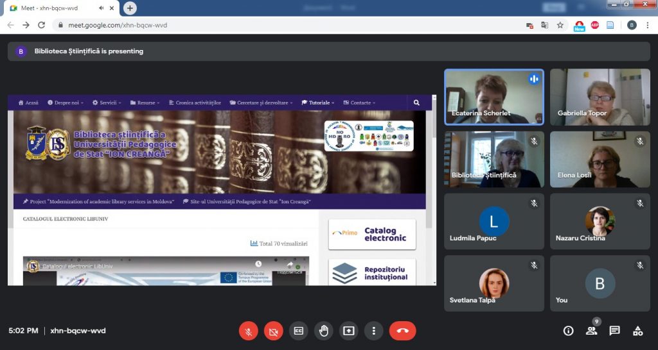Select Ecaterina Scherlet's video tile

494,97
